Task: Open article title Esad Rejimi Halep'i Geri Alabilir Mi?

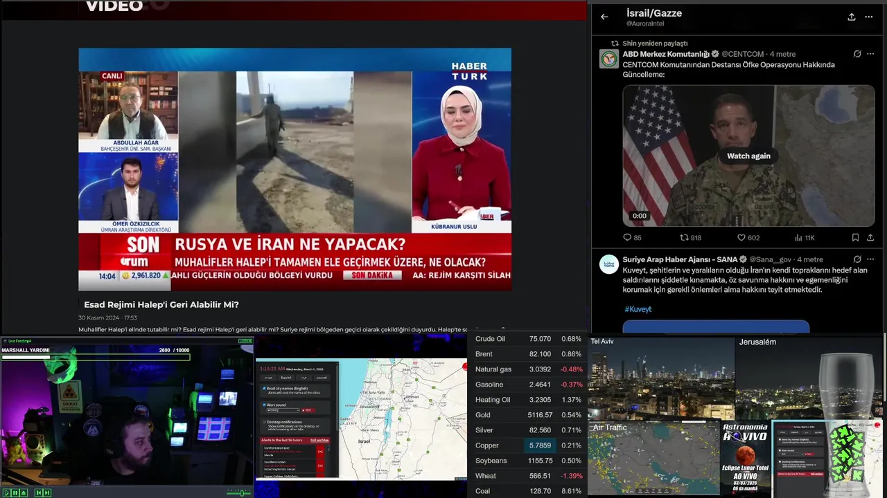Action: [x=161, y=304]
